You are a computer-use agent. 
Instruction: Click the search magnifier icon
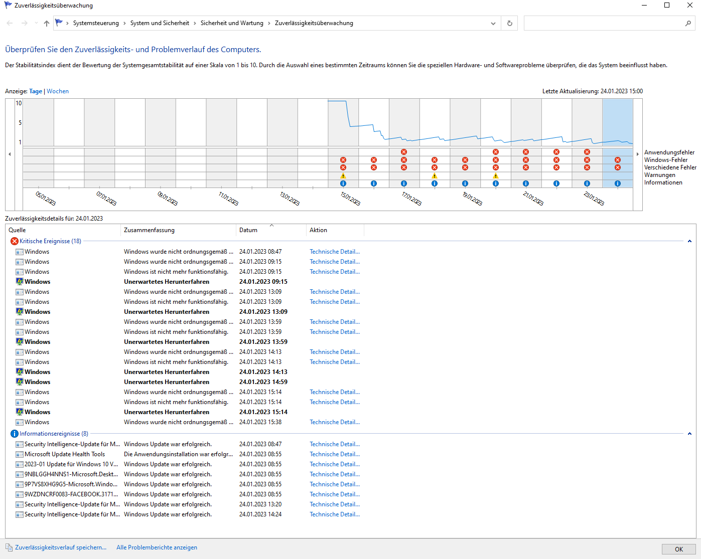tap(688, 23)
